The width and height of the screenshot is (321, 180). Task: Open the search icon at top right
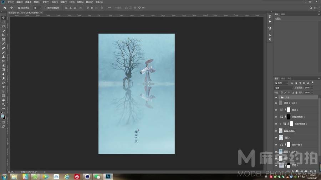pos(311,8)
